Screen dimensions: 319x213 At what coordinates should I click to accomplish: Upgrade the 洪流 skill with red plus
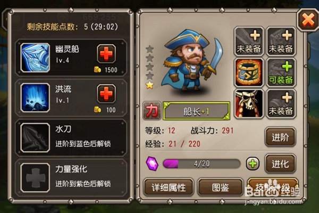[x=106, y=94]
